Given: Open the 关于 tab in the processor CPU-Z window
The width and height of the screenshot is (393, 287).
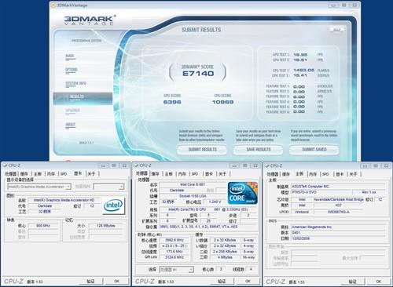Looking at the screenshot, I should coord(222,174).
